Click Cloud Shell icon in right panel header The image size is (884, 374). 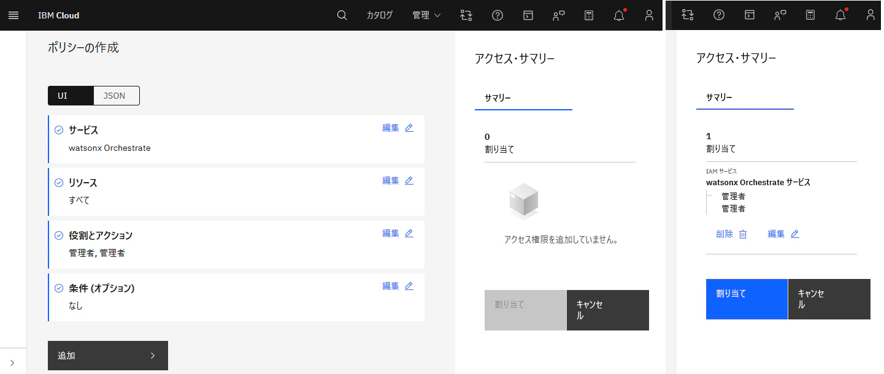(x=749, y=15)
